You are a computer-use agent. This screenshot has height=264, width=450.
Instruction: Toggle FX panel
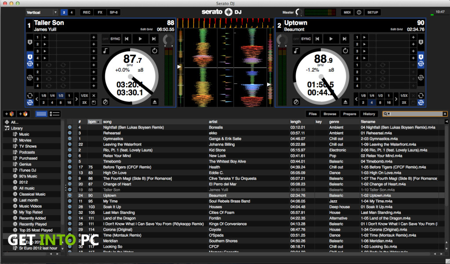point(100,12)
